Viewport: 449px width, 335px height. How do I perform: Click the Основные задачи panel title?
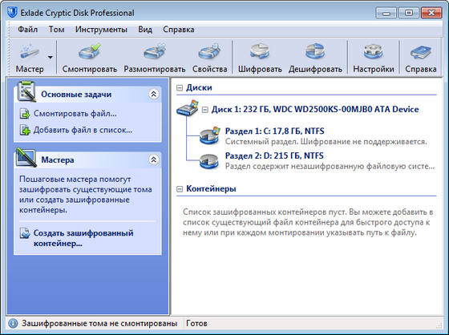point(76,95)
